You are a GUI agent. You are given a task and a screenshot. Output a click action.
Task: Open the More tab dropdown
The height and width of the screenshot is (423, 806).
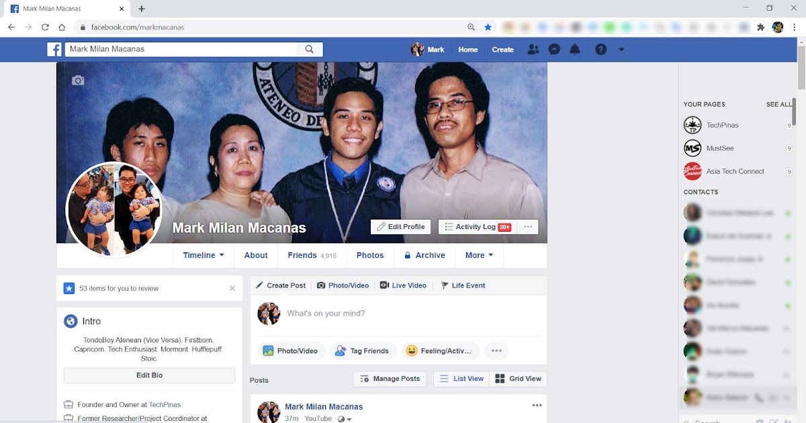[x=479, y=255]
